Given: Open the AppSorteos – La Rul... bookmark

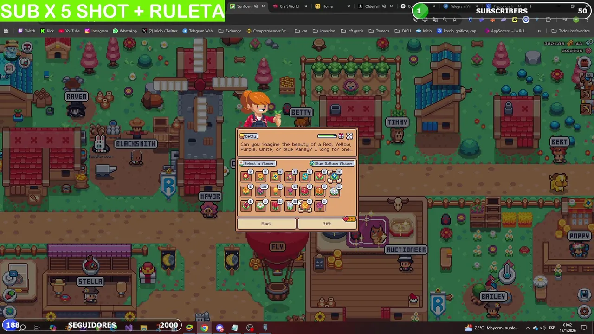Looking at the screenshot, I should click(505, 31).
